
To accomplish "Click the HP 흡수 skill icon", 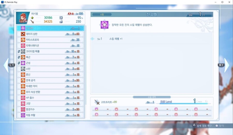I will [x=23, y=98].
